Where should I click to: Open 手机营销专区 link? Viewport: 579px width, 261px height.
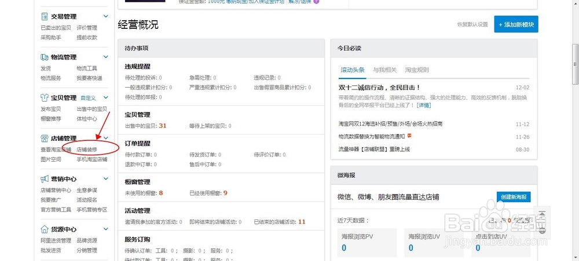tap(92, 210)
